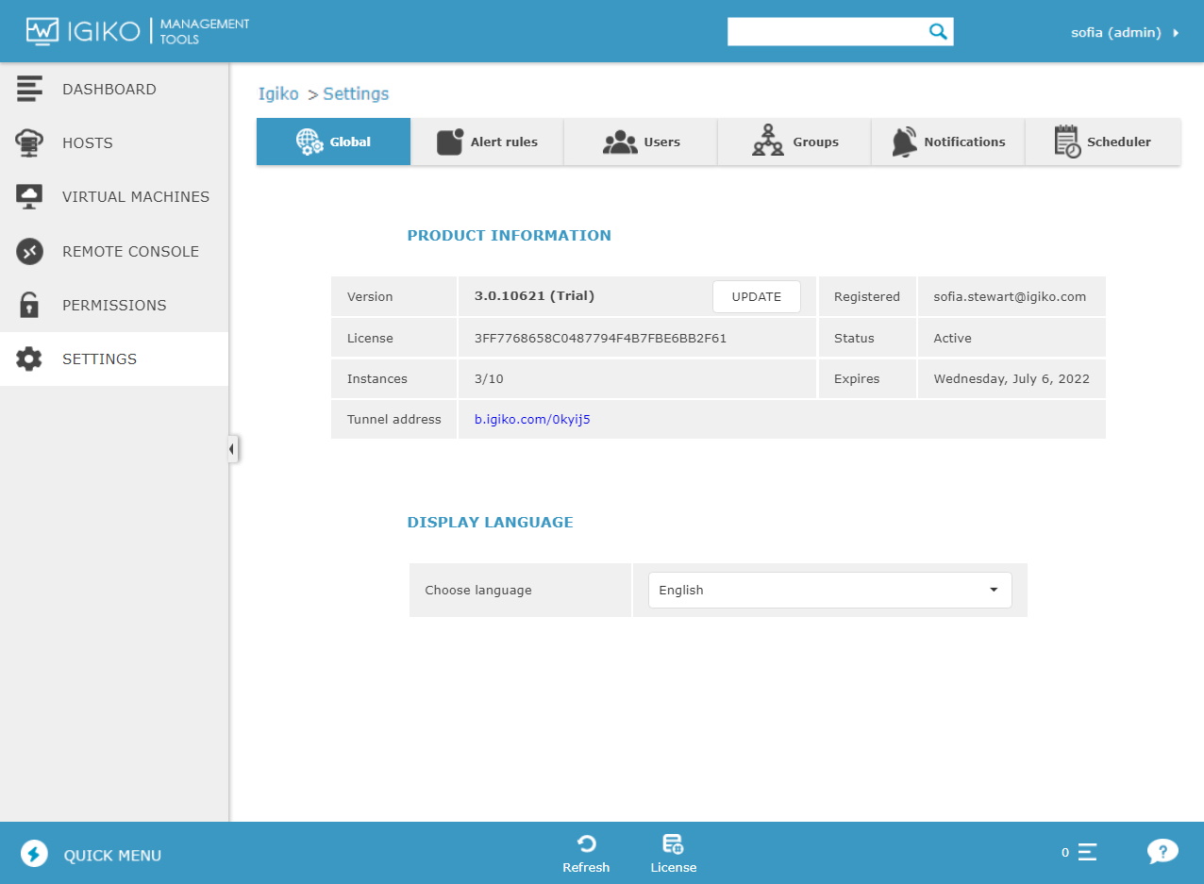
Task: Click the Igiko breadcrumb link
Action: pyautogui.click(x=278, y=93)
